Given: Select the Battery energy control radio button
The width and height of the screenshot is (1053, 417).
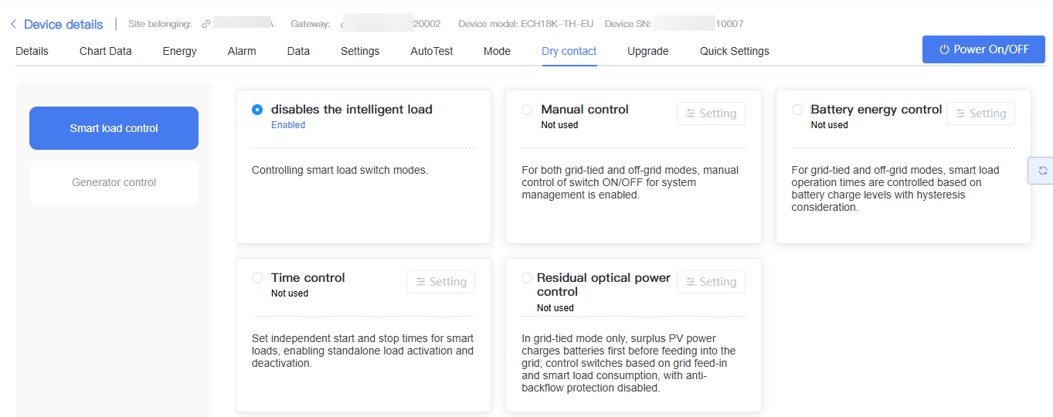Looking at the screenshot, I should [797, 110].
